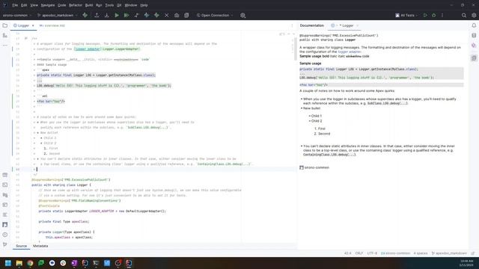The width and height of the screenshot is (479, 269).
Task: Open the Refactor menu
Action: click(x=76, y=5)
